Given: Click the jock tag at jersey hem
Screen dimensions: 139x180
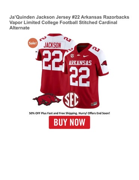Looking at the screenshot, I should click(94, 103).
